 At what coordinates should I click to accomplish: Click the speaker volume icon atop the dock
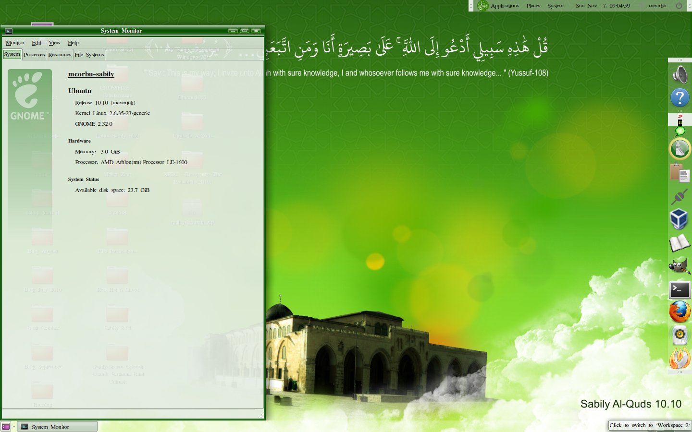[x=680, y=74]
